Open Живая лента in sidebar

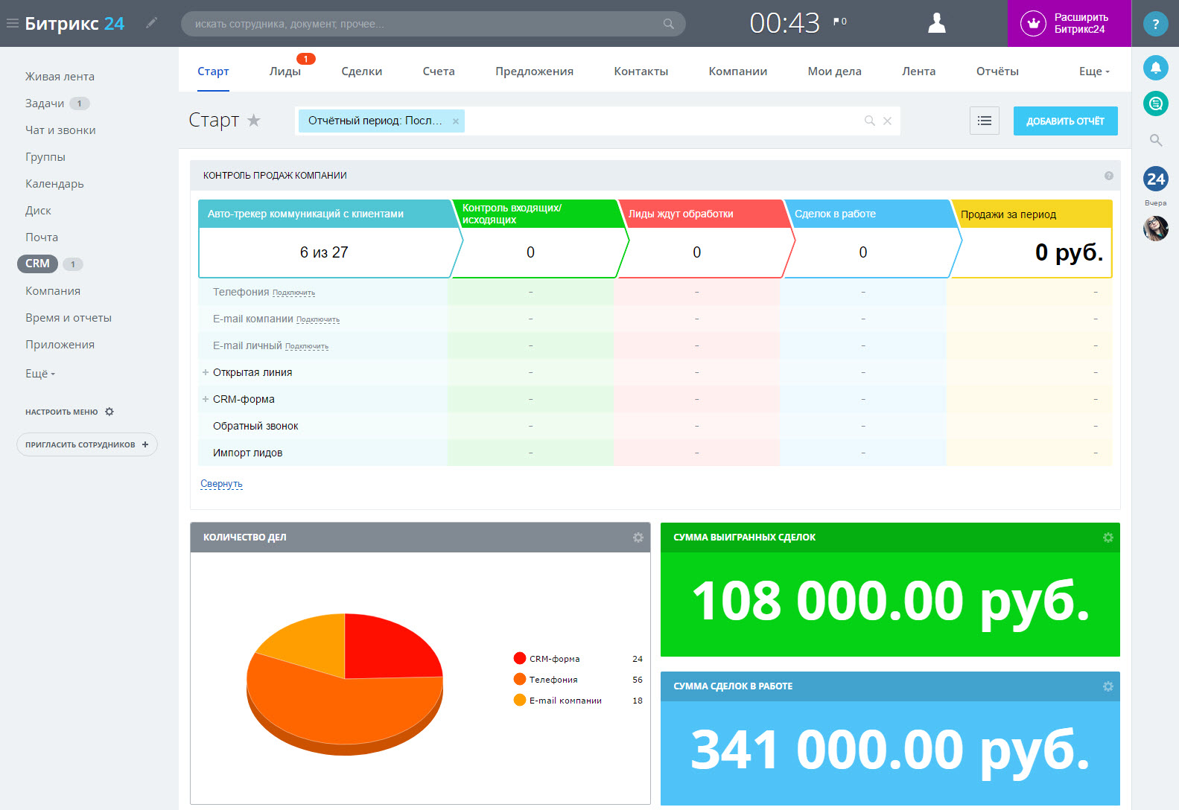point(60,77)
